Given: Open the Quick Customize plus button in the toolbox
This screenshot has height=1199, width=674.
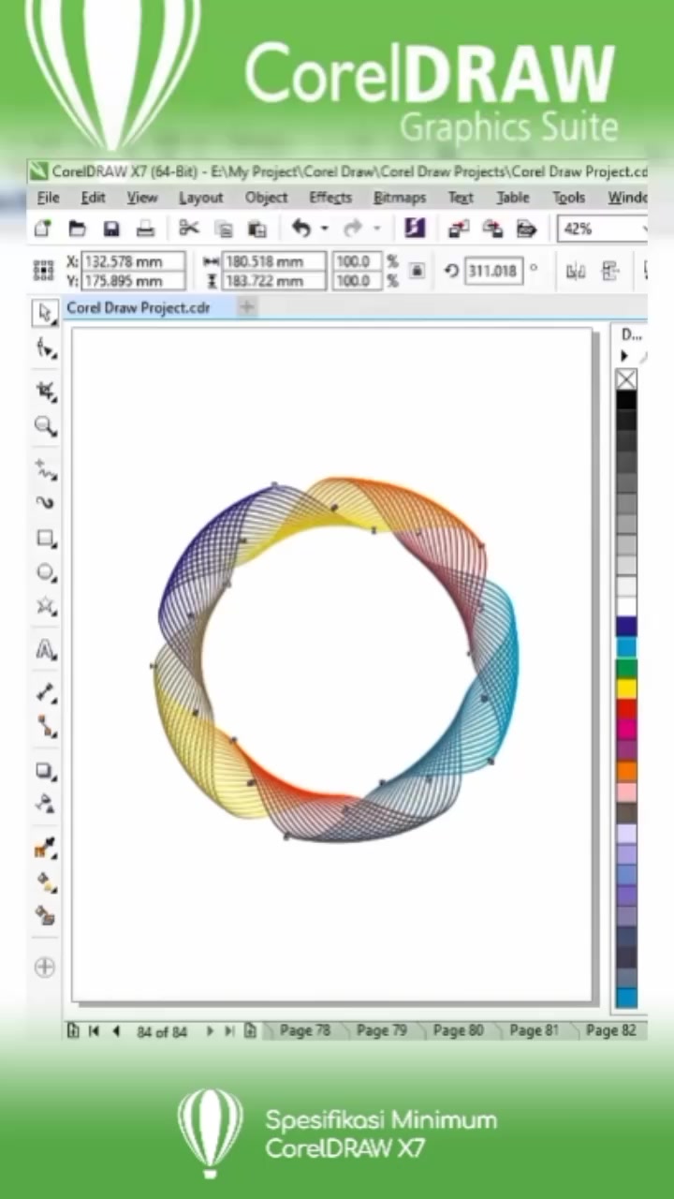Looking at the screenshot, I should click(44, 968).
